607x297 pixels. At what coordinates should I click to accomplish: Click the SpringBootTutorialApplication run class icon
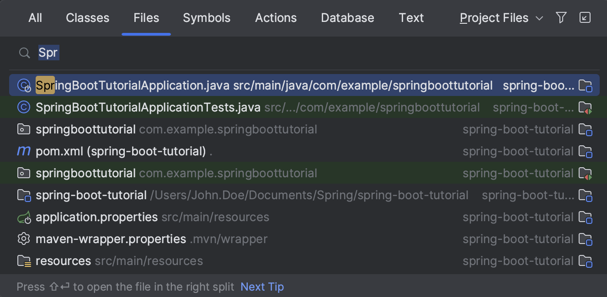coord(23,85)
